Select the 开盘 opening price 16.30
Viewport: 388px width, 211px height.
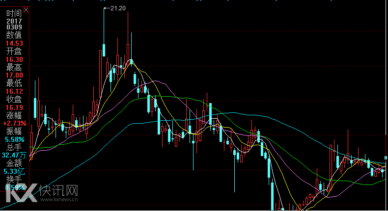coord(14,59)
